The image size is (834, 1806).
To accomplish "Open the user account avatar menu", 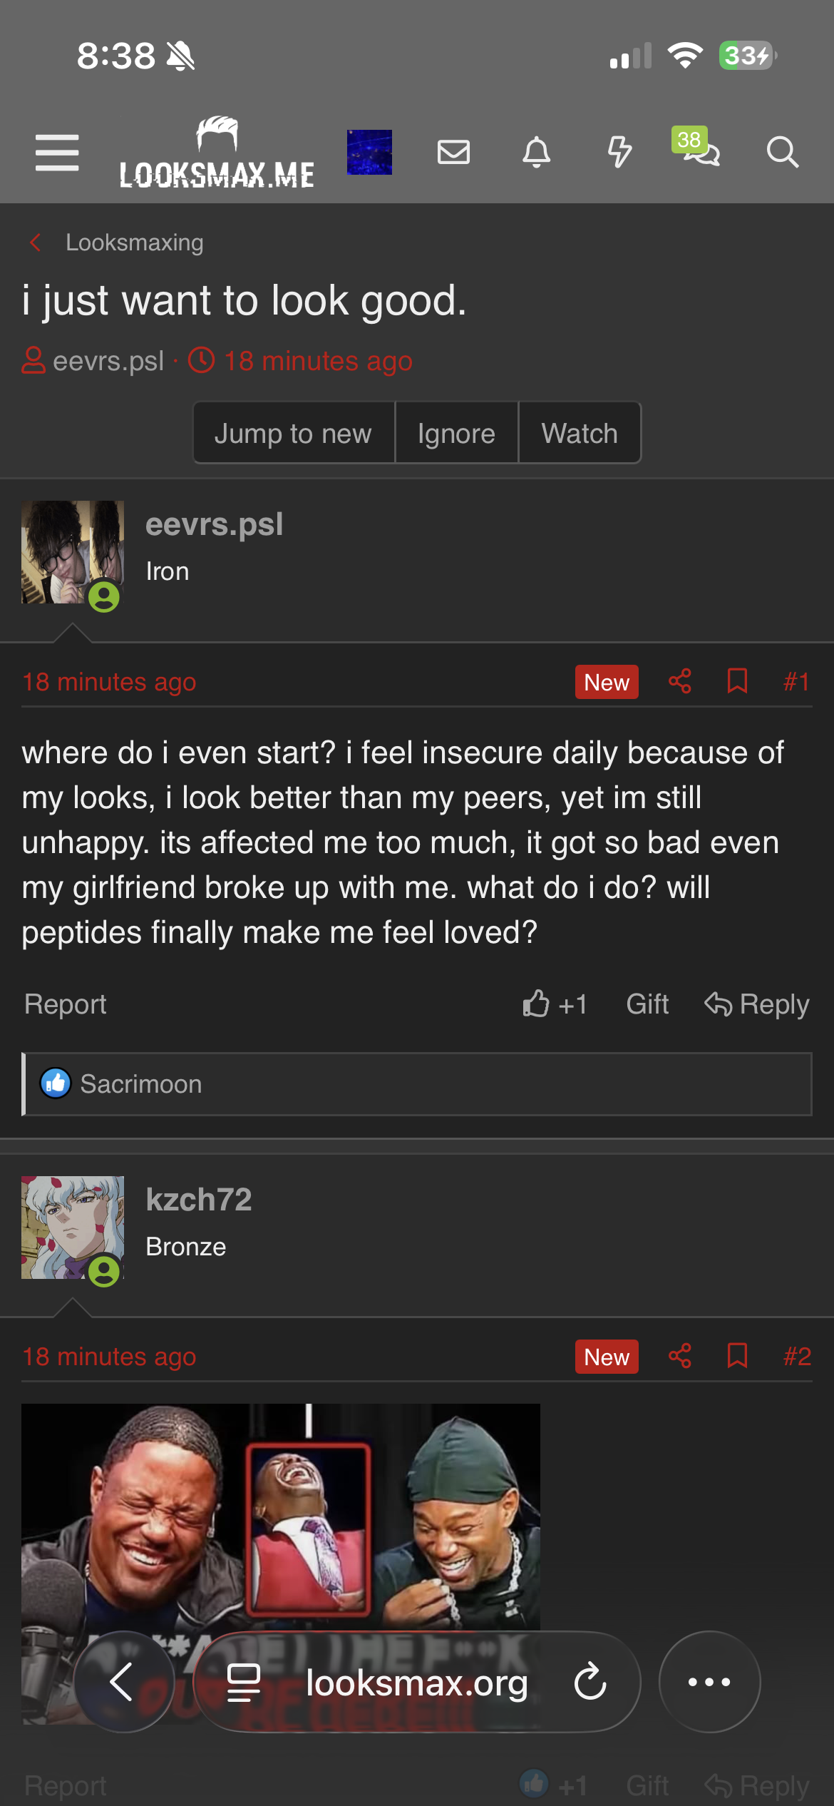I will (369, 152).
